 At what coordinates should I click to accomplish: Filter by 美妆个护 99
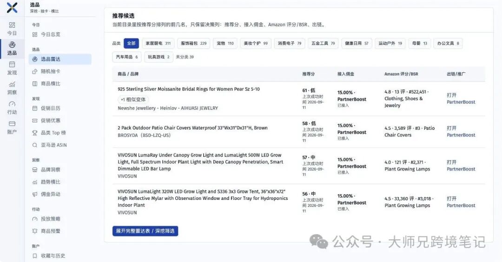click(256, 44)
